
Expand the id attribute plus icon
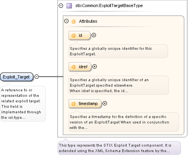pos(94,35)
